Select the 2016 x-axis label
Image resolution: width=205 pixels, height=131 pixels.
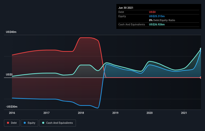point(12,113)
